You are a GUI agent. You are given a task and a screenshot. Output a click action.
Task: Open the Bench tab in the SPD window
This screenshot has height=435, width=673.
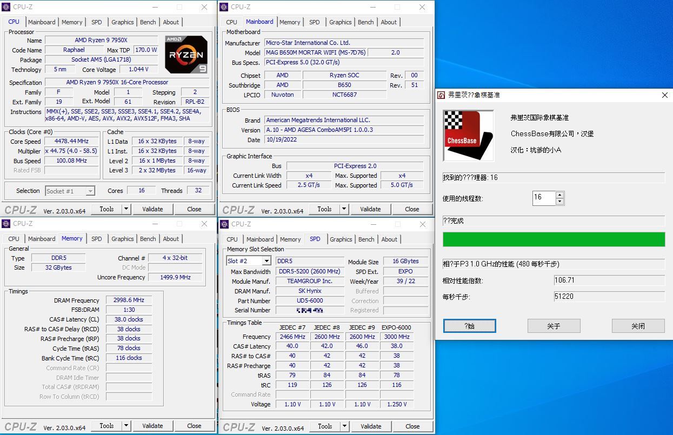pos(367,239)
